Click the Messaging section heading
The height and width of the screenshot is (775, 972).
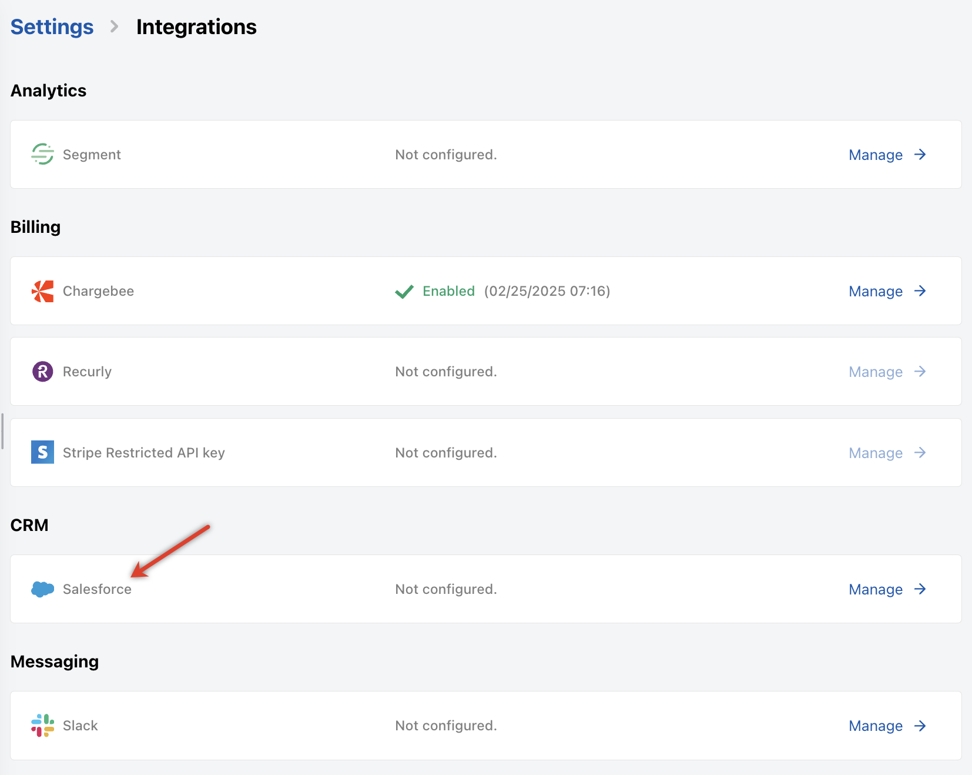tap(55, 662)
